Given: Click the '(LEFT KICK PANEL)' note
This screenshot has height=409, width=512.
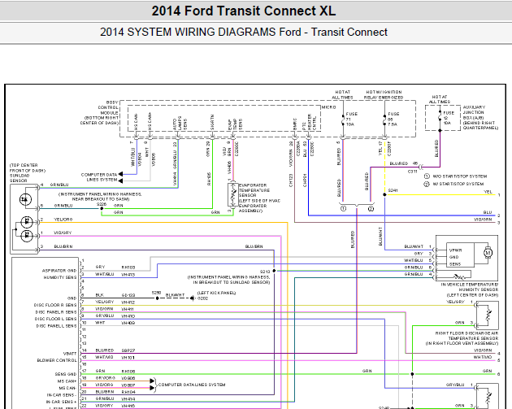Looking at the screenshot, I should (216, 293).
